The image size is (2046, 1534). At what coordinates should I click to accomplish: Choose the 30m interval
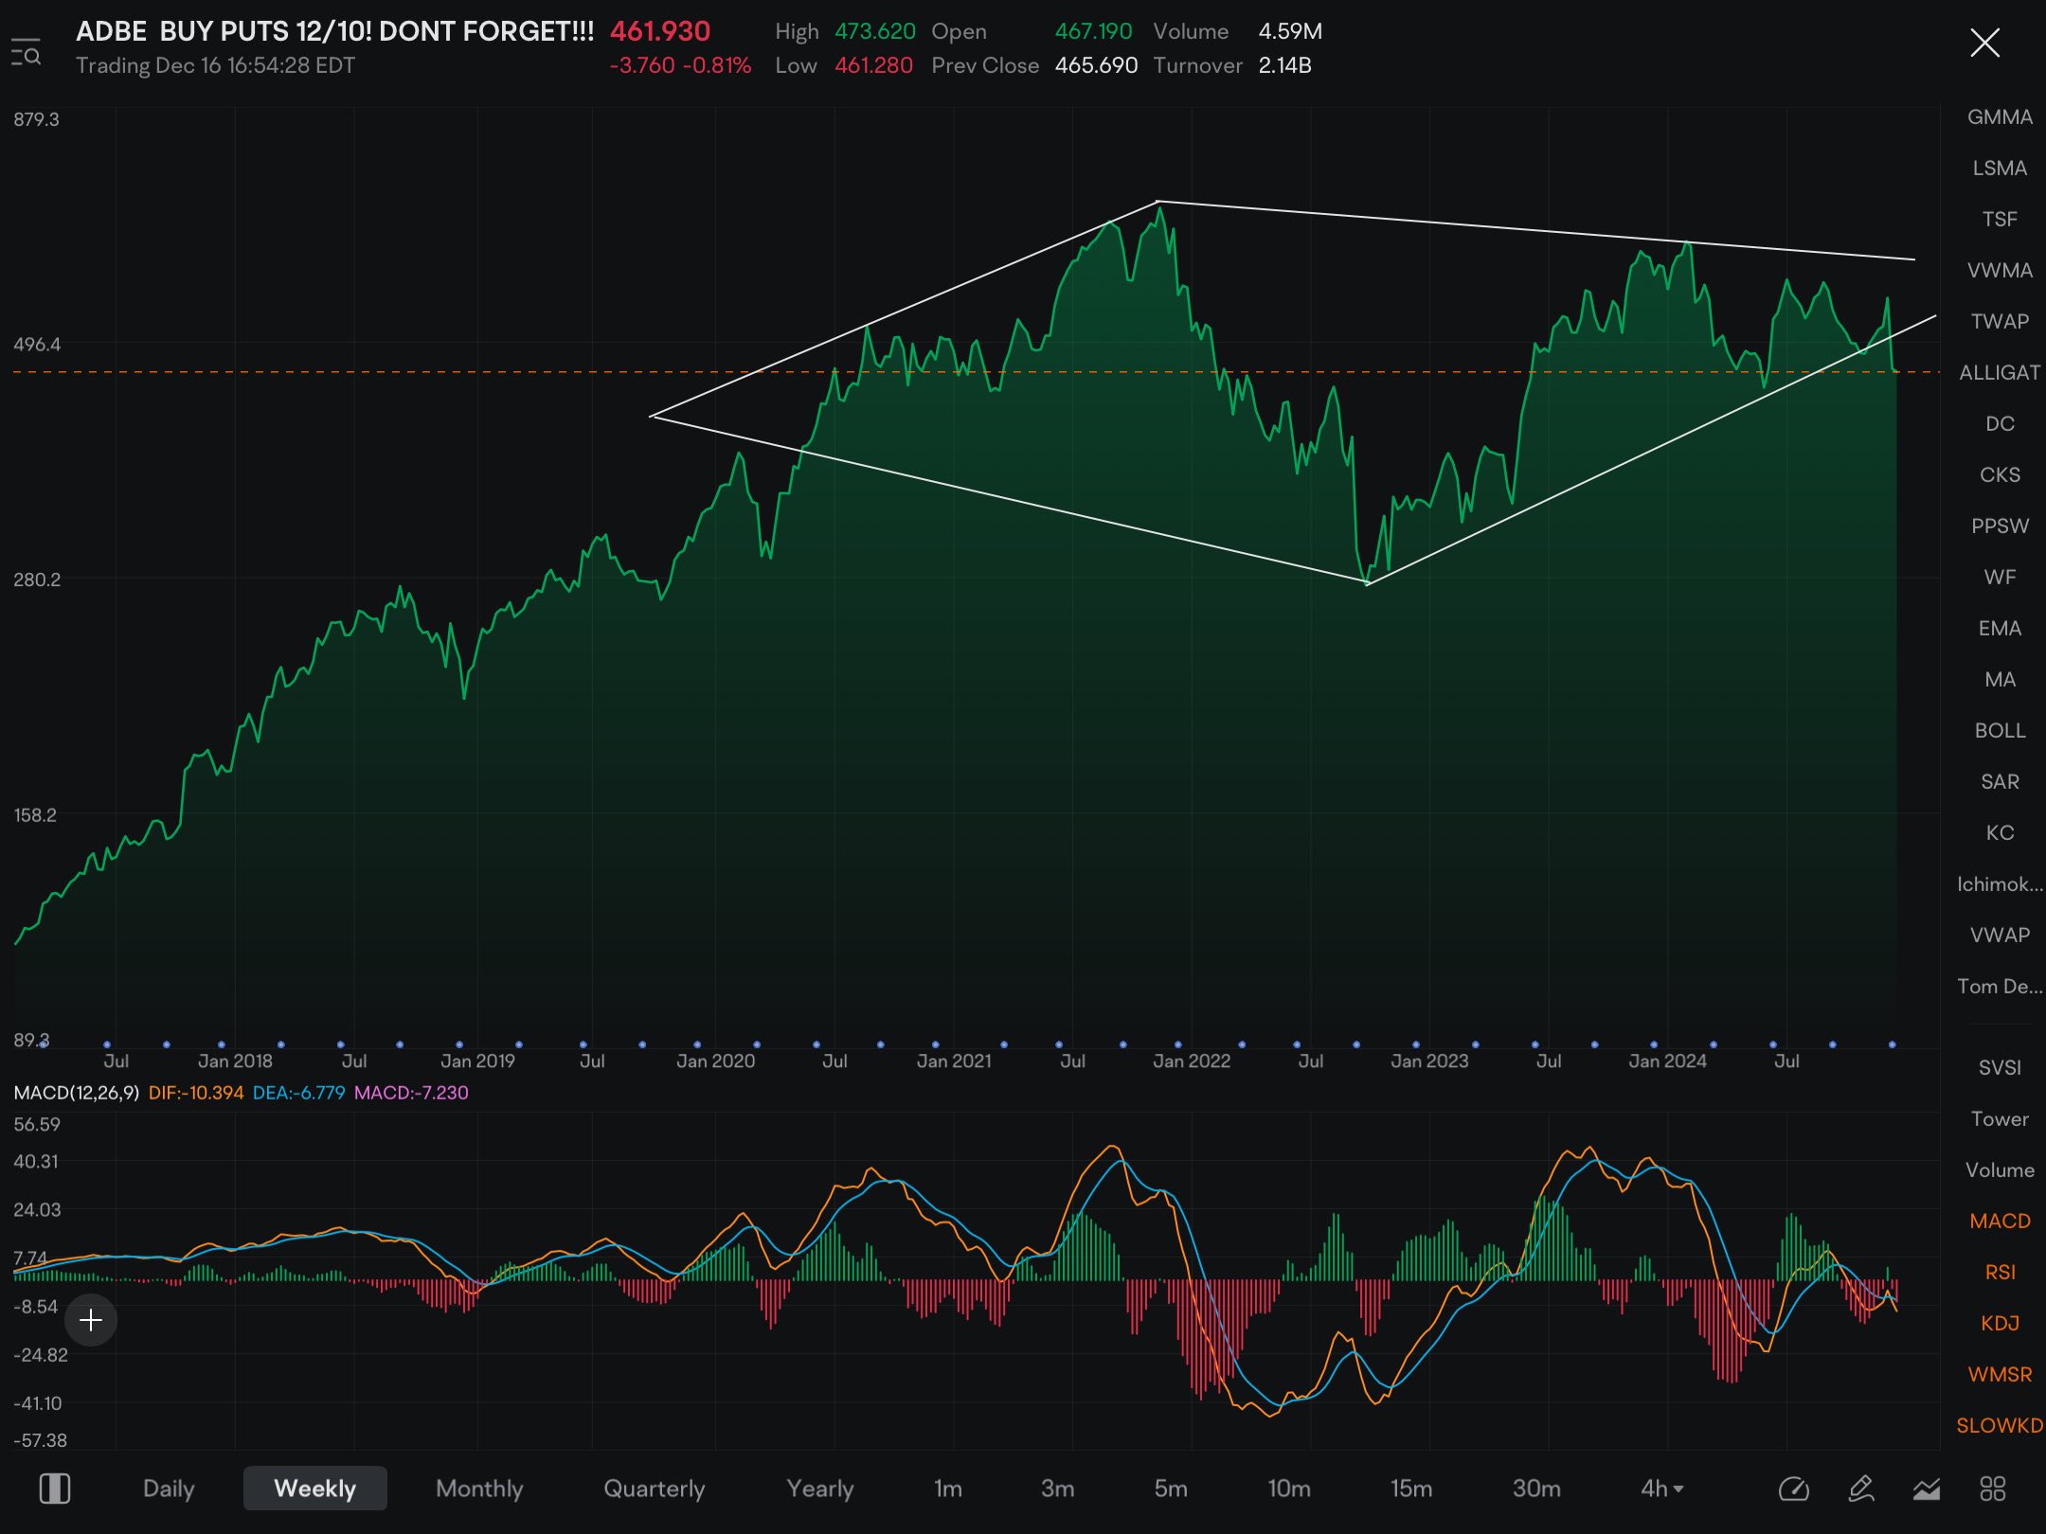tap(1536, 1489)
